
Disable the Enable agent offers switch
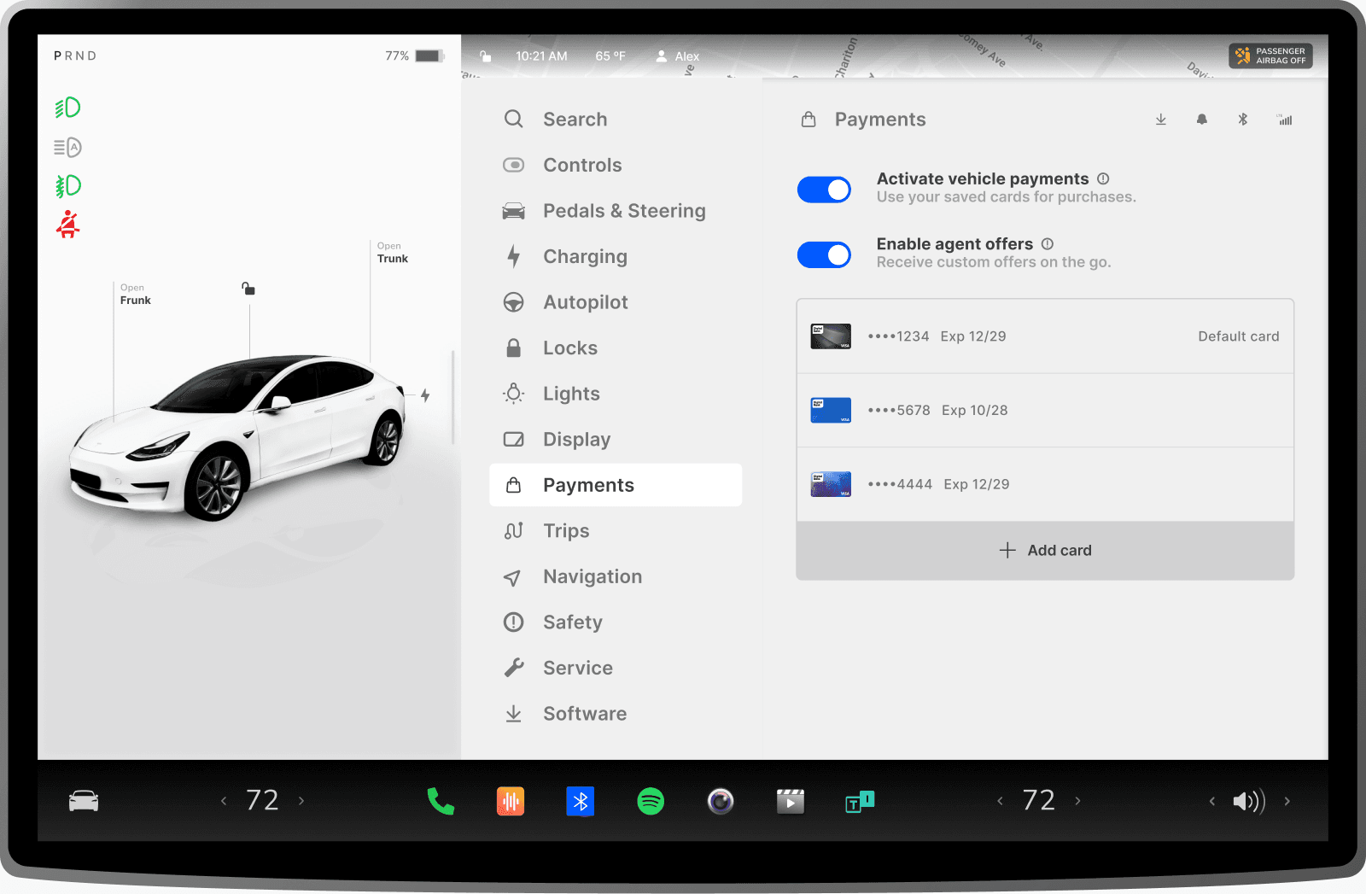pyautogui.click(x=824, y=254)
